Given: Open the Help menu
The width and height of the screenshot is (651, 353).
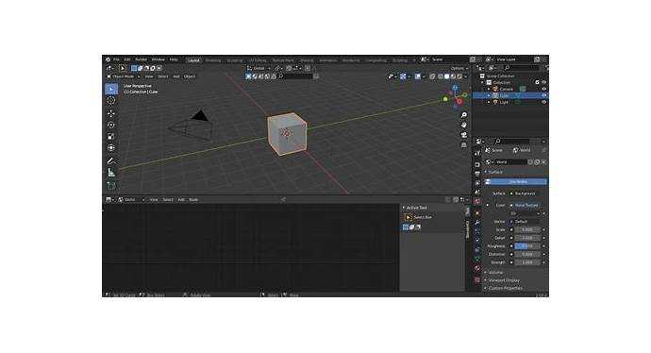Looking at the screenshot, I should pos(174,59).
